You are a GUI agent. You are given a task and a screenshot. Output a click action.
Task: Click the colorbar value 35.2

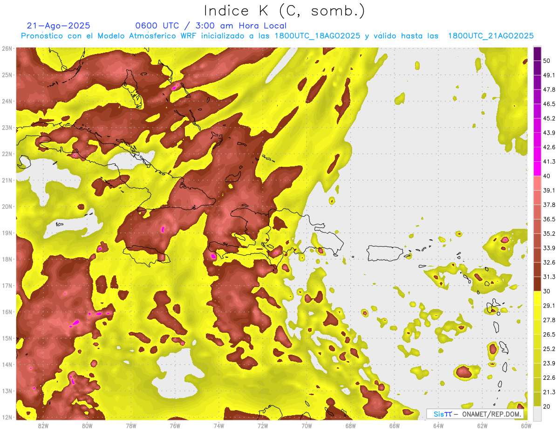(550, 234)
